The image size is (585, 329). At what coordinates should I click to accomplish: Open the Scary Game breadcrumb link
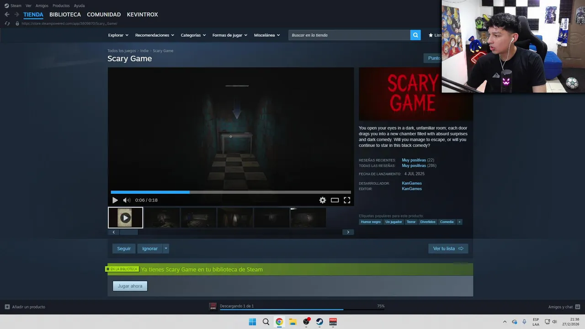tap(163, 51)
